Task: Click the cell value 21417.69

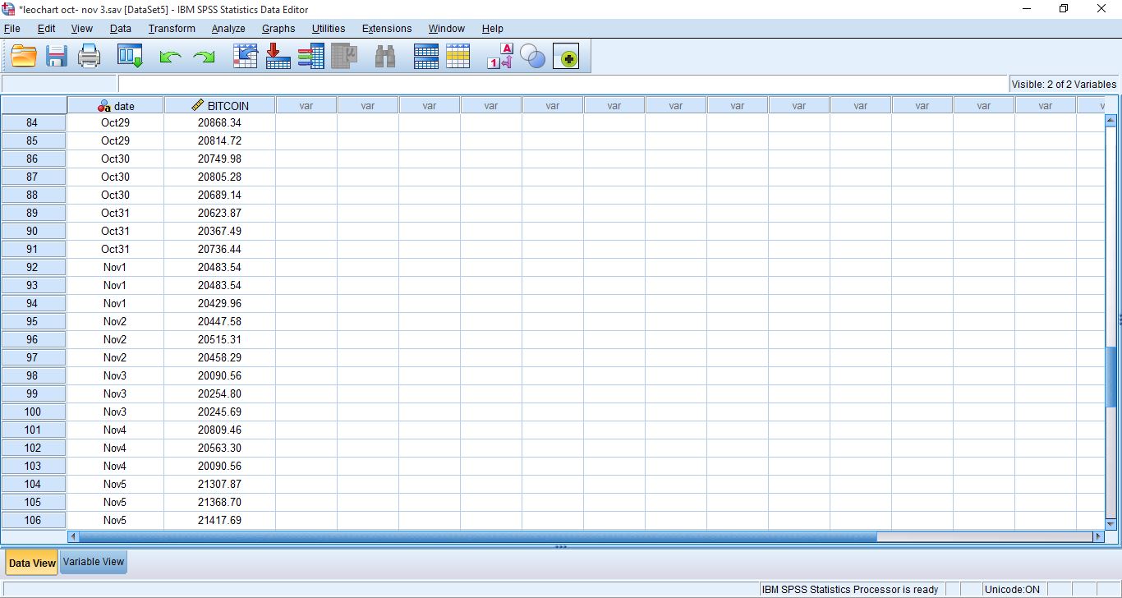Action: (x=219, y=520)
